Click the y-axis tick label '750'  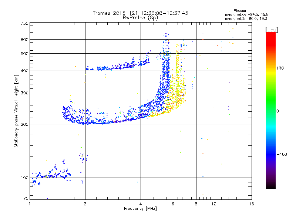24,23
